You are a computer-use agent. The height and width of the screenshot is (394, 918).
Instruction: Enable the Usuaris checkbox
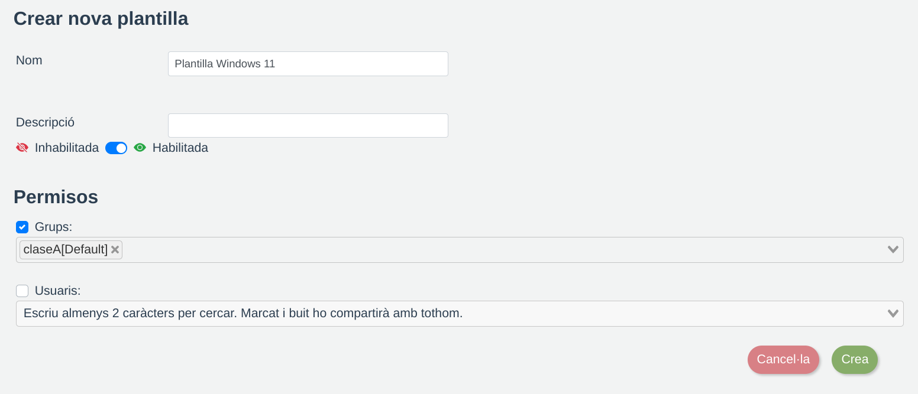pyautogui.click(x=22, y=291)
